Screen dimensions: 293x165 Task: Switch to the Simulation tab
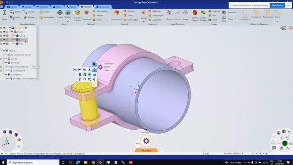pos(103,7)
